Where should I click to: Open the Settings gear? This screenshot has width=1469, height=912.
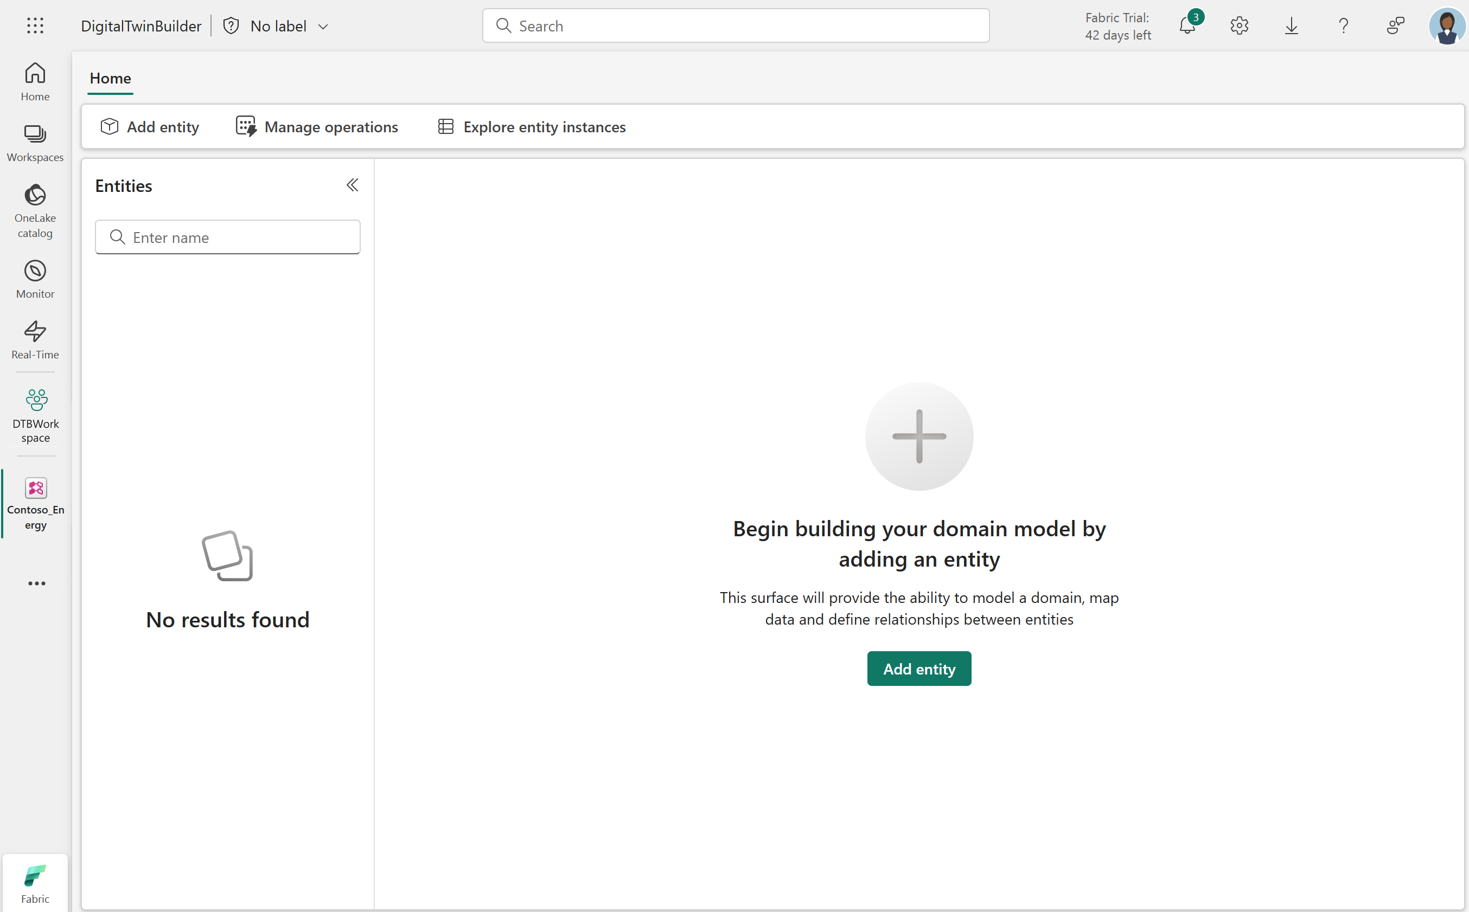(x=1239, y=25)
